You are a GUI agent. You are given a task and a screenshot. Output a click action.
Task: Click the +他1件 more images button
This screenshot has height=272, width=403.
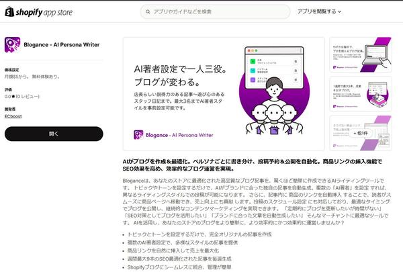(361, 133)
